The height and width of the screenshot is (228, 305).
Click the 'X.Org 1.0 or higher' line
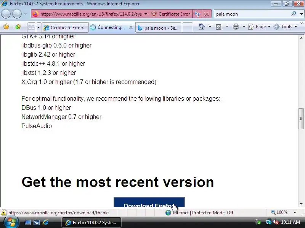pos(89,82)
